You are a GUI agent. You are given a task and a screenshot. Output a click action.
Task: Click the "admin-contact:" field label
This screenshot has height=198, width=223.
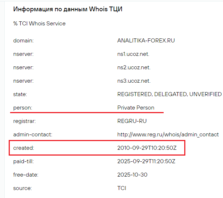(33, 135)
